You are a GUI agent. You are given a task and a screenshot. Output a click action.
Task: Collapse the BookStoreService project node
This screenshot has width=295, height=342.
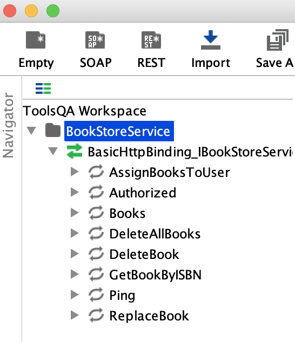[31, 131]
